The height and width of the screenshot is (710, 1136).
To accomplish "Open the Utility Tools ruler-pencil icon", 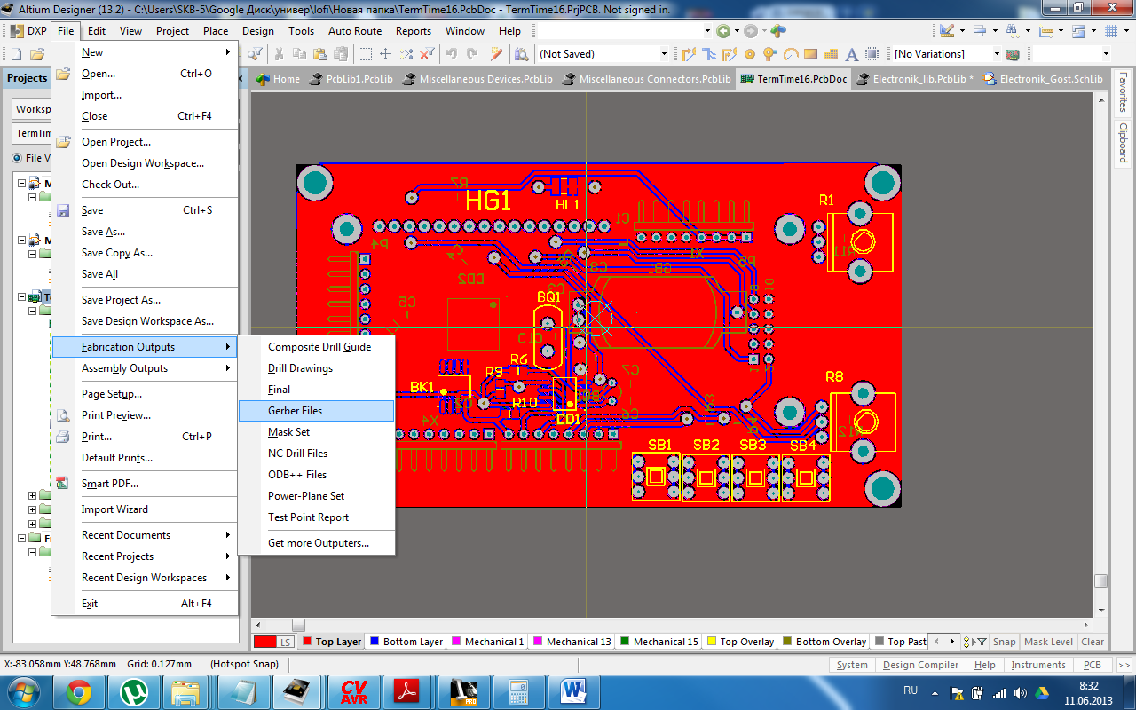I will click(x=947, y=30).
